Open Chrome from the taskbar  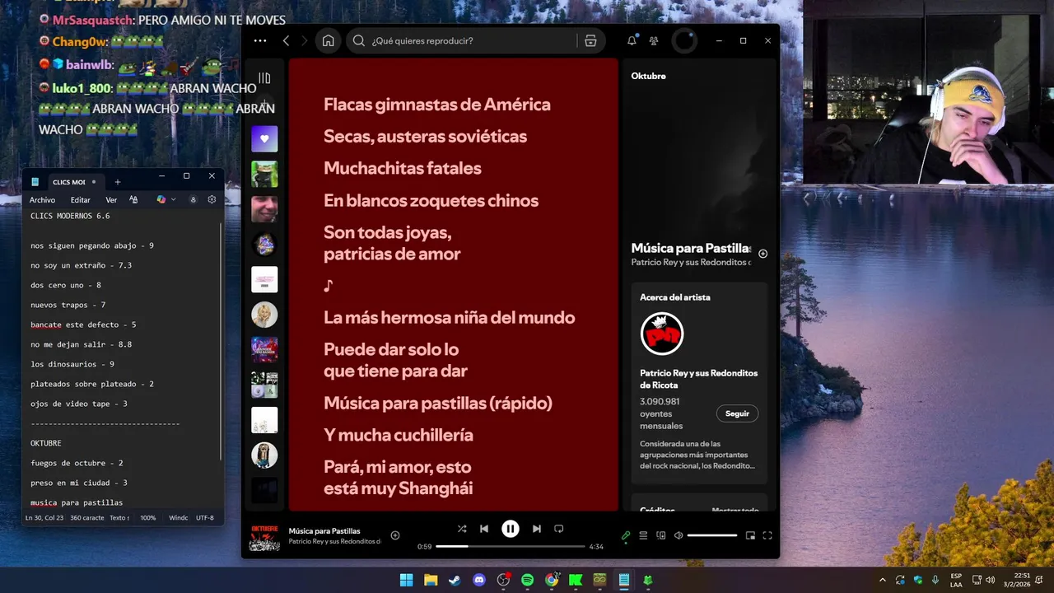[552, 580]
